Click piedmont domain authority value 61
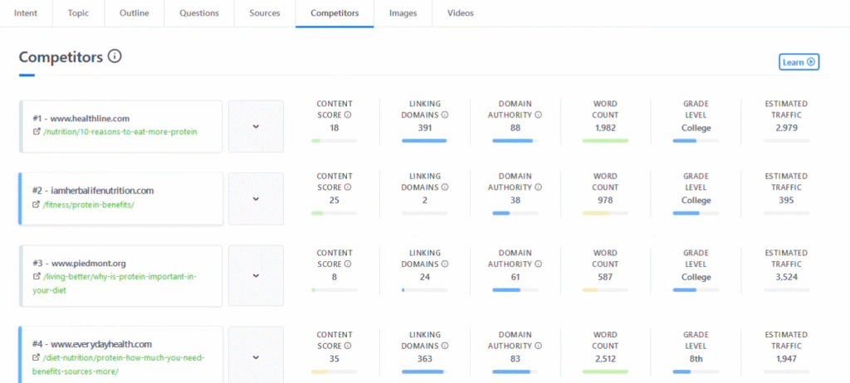Image resolution: width=850 pixels, height=383 pixels. click(x=515, y=277)
